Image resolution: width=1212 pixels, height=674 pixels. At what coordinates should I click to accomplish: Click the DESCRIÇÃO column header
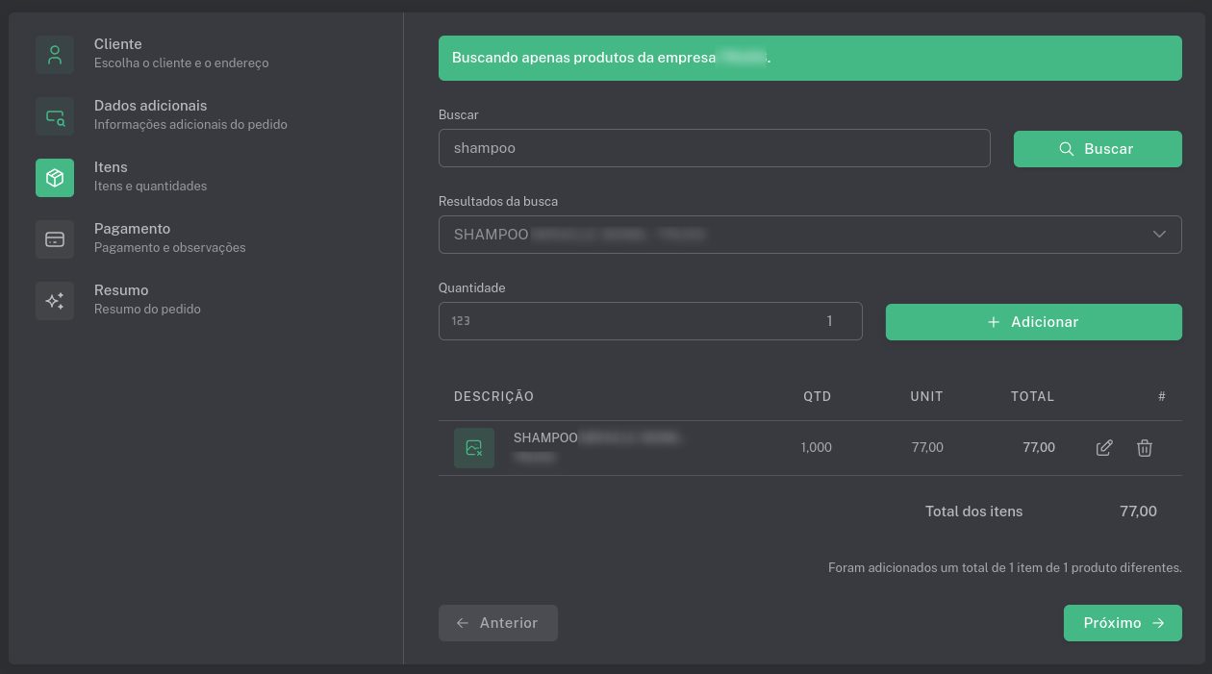tap(493, 396)
